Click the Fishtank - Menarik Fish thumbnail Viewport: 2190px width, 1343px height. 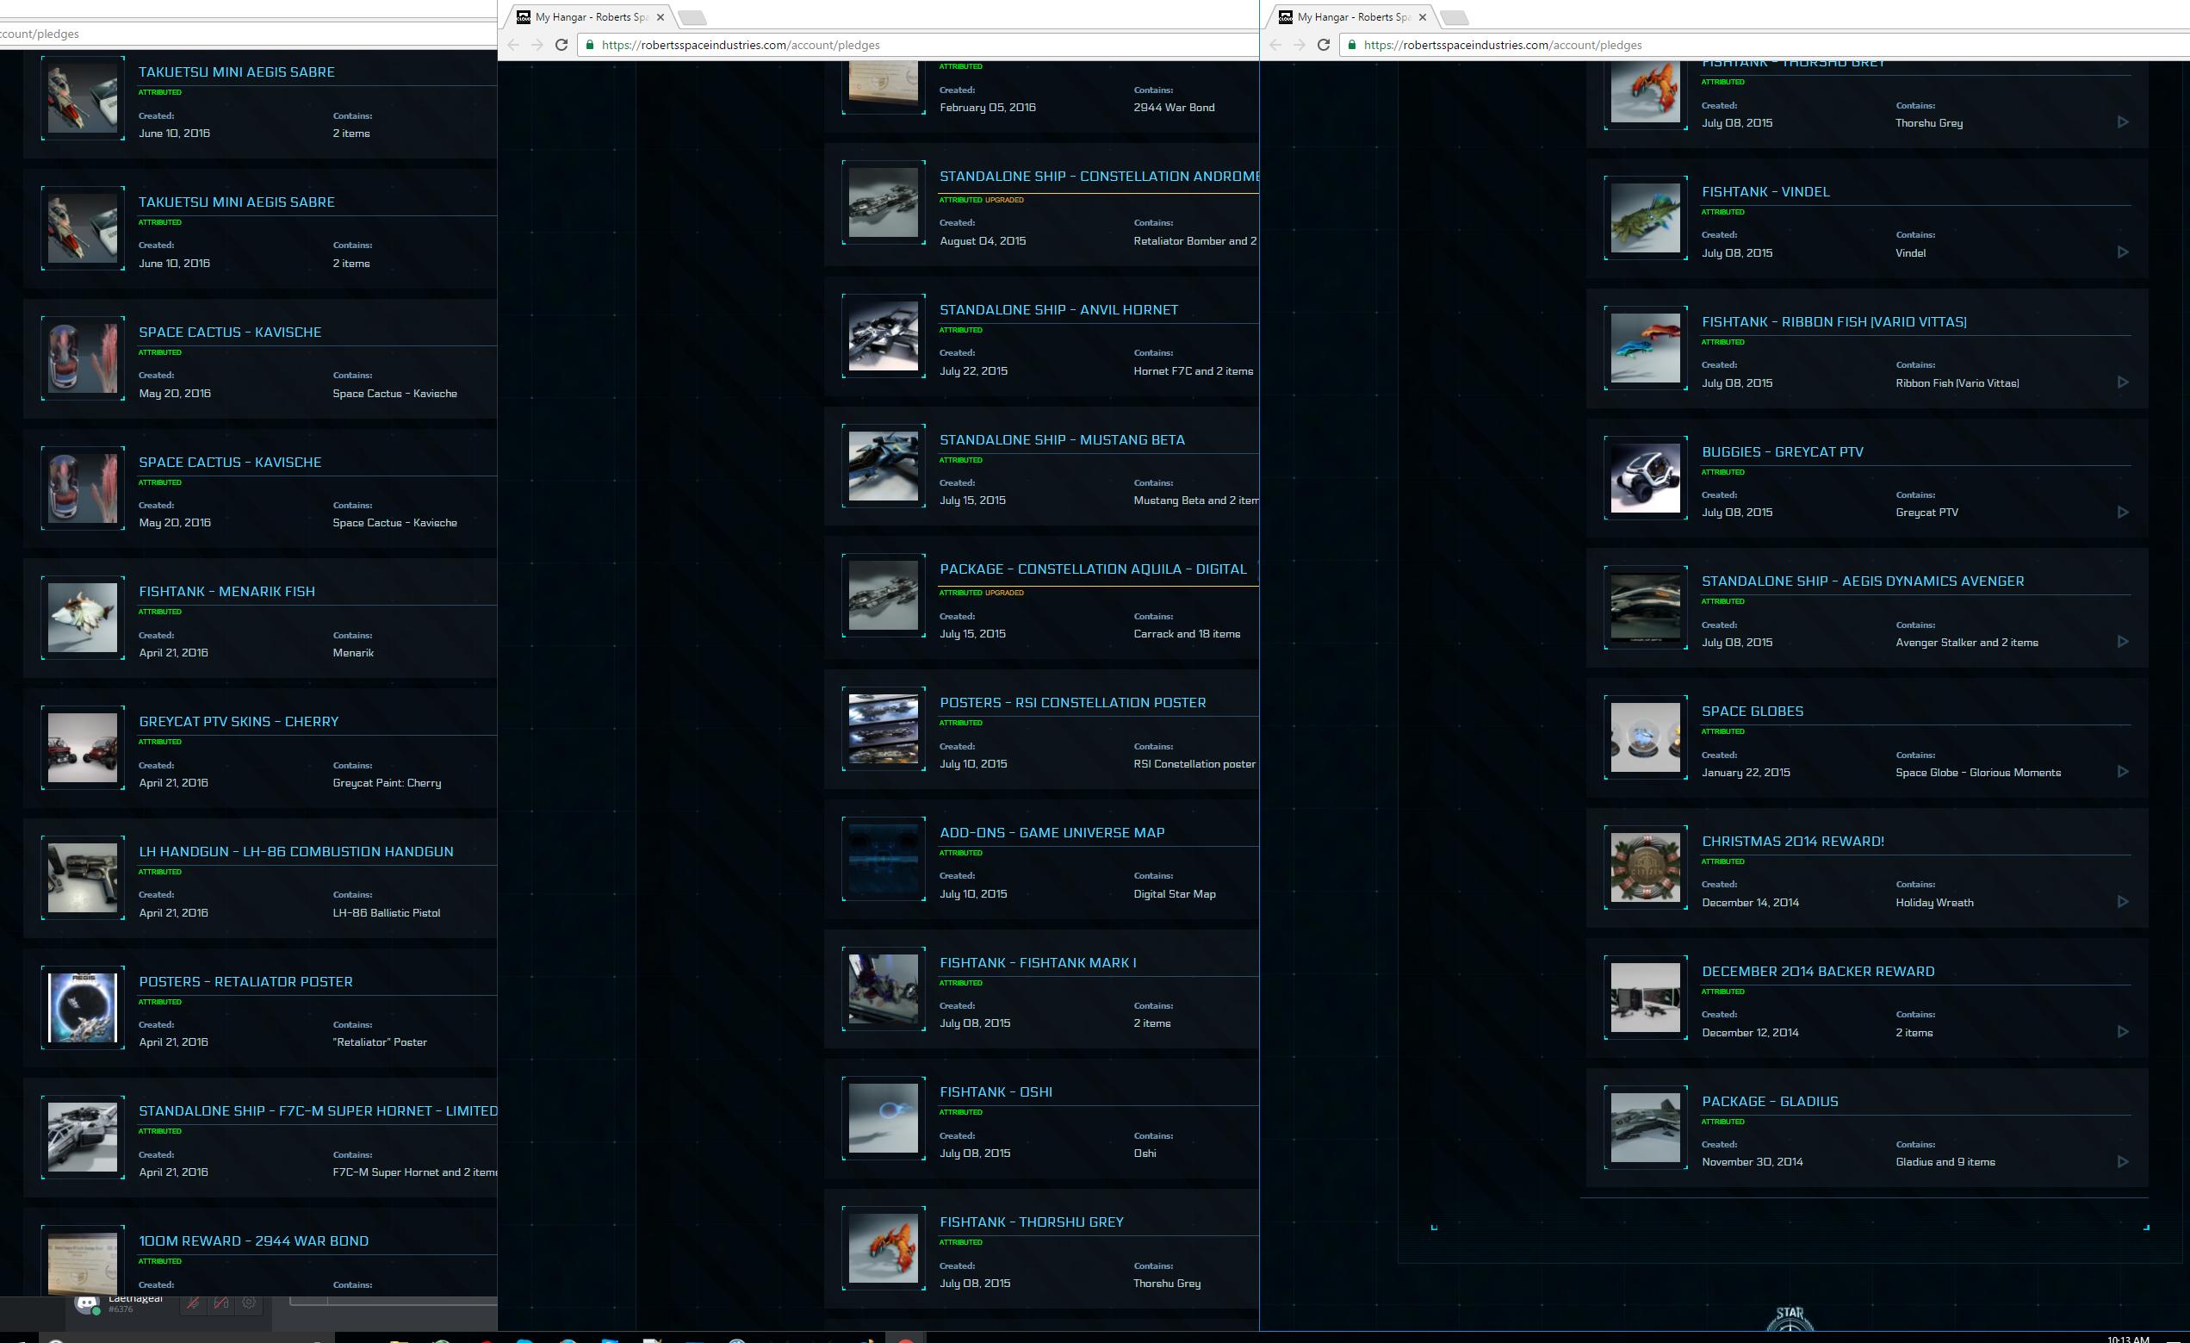[83, 618]
